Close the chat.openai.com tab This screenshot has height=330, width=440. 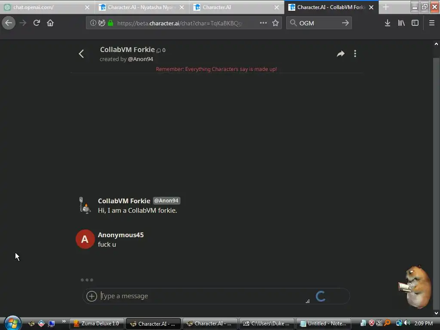tap(87, 7)
